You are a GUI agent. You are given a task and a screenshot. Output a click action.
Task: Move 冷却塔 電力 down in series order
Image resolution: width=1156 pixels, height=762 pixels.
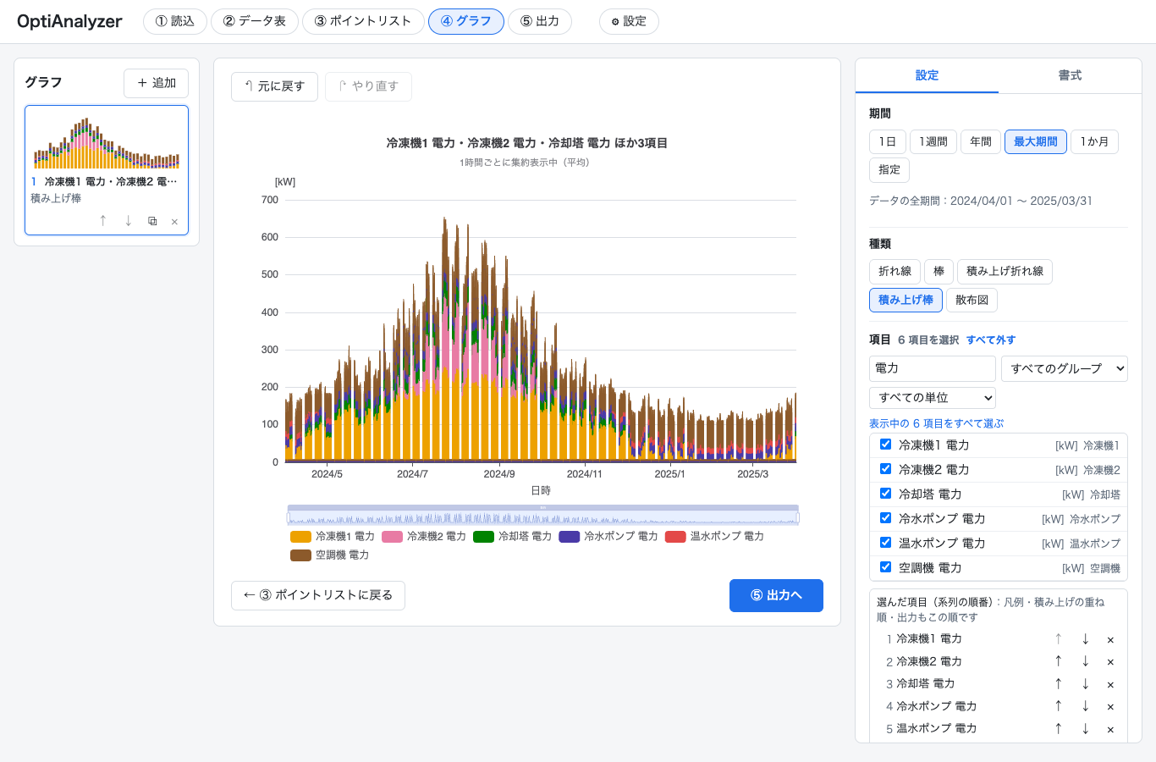[x=1085, y=683]
